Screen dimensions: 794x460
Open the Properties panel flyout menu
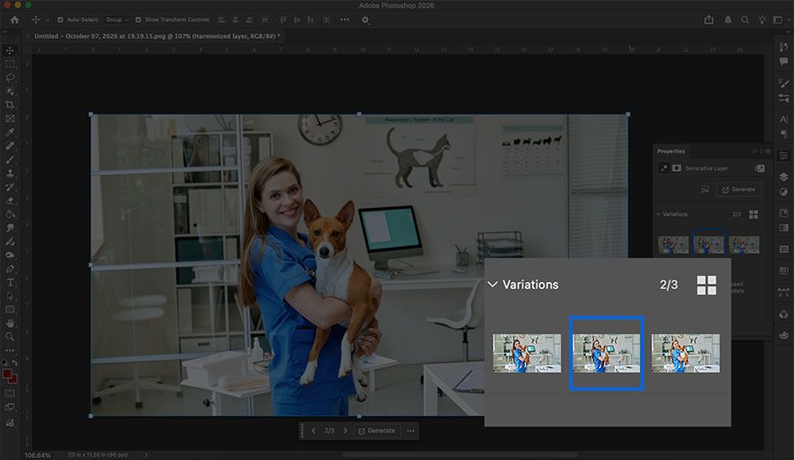pos(768,152)
